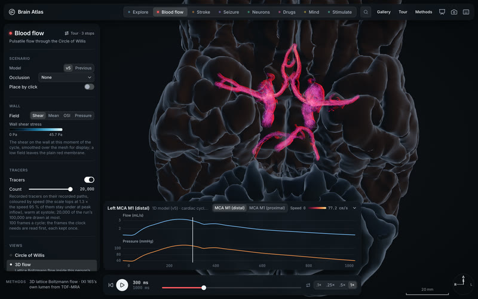Open the Gallery link

pyautogui.click(x=384, y=12)
